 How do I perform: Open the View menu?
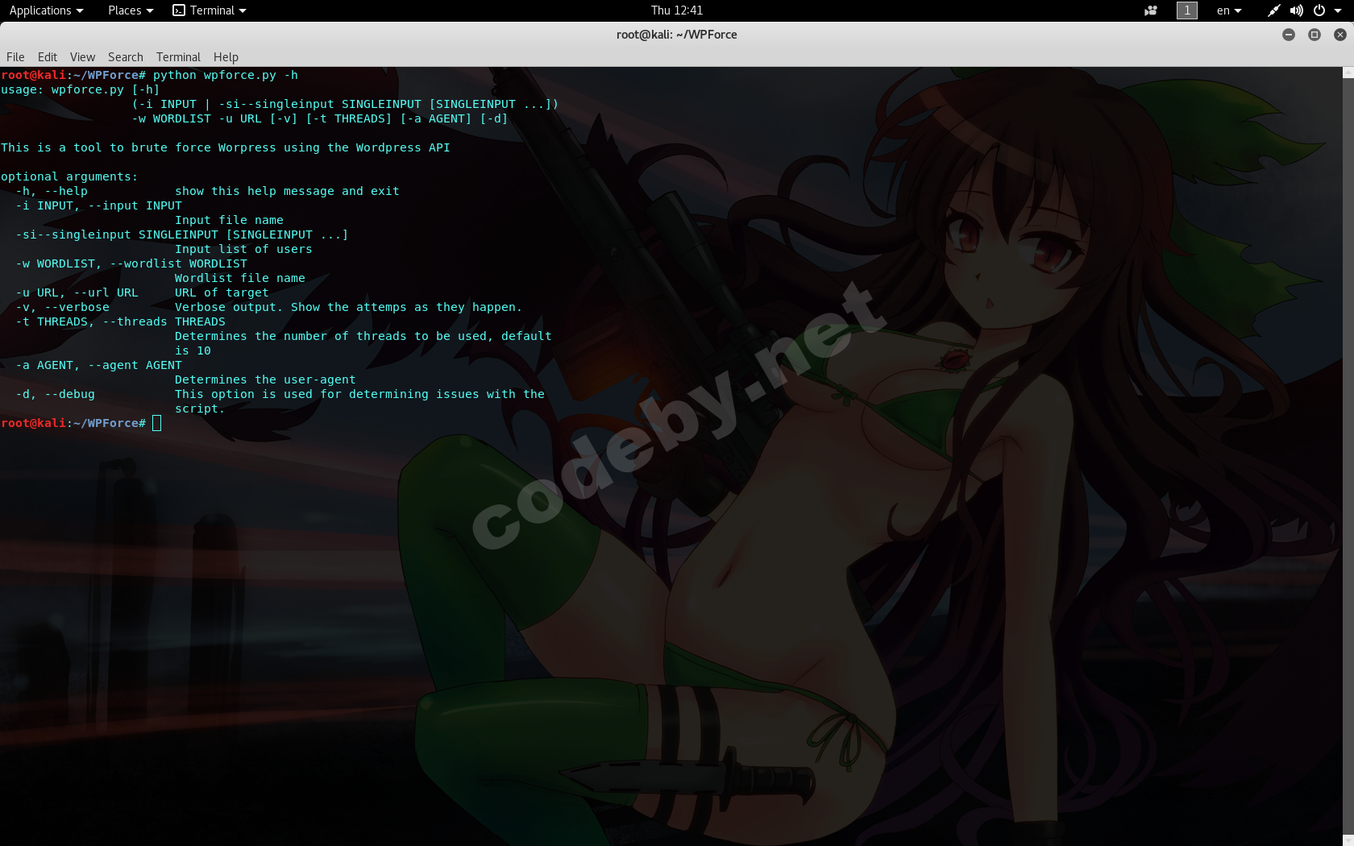point(82,57)
